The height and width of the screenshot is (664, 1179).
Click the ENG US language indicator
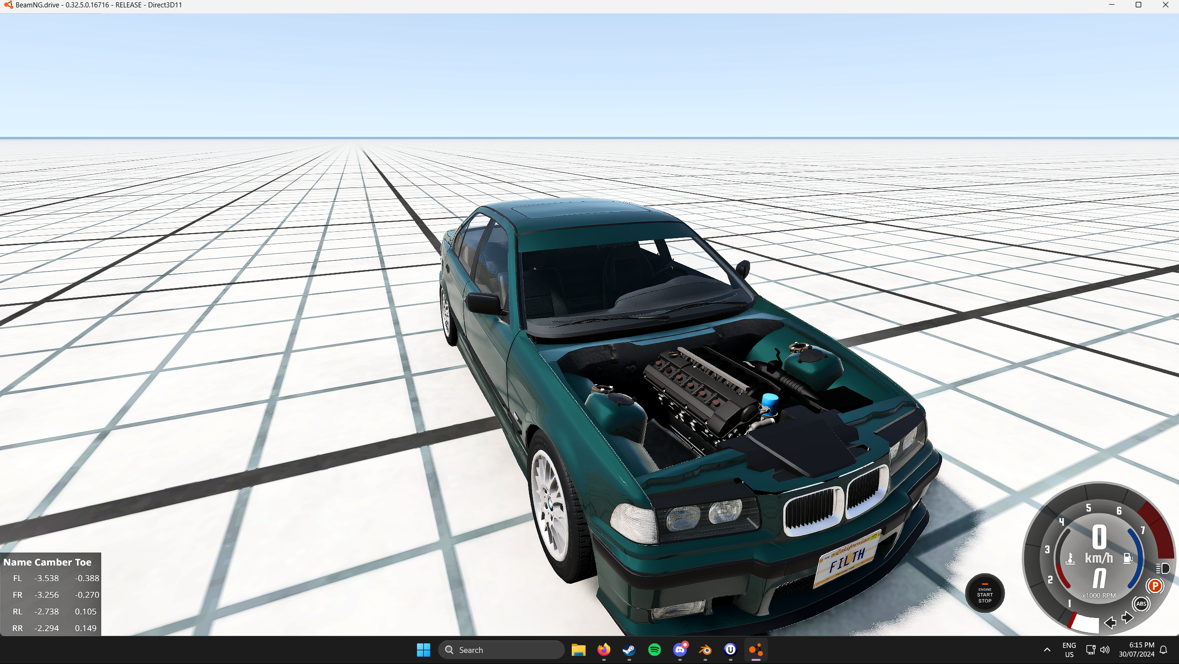1069,650
